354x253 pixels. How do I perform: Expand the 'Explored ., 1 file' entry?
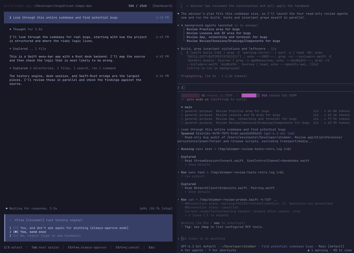28,49
